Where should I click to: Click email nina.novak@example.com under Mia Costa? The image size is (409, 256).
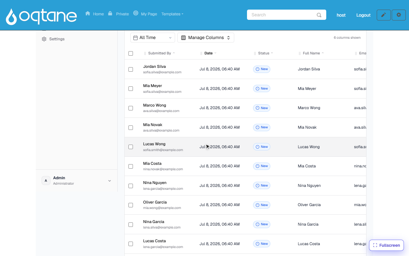coord(163,169)
